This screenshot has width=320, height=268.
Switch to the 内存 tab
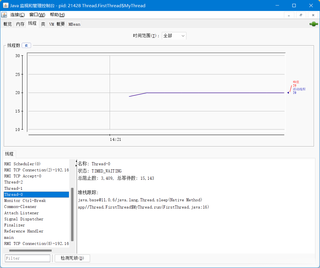pyautogui.click(x=20, y=24)
